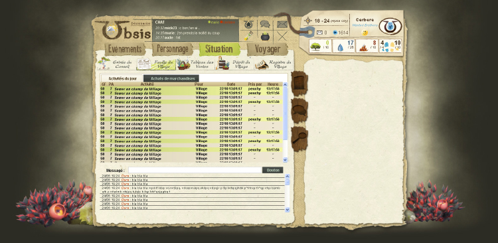The width and height of the screenshot is (498, 243).
Task: Click the crossed swords icon
Action: pos(282,37)
